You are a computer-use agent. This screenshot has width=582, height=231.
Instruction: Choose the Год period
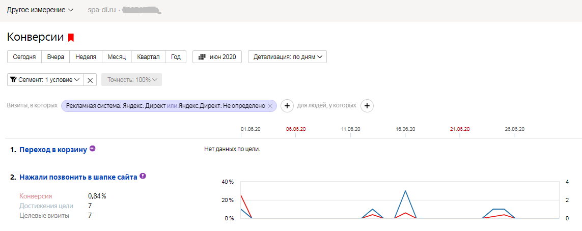(x=176, y=57)
